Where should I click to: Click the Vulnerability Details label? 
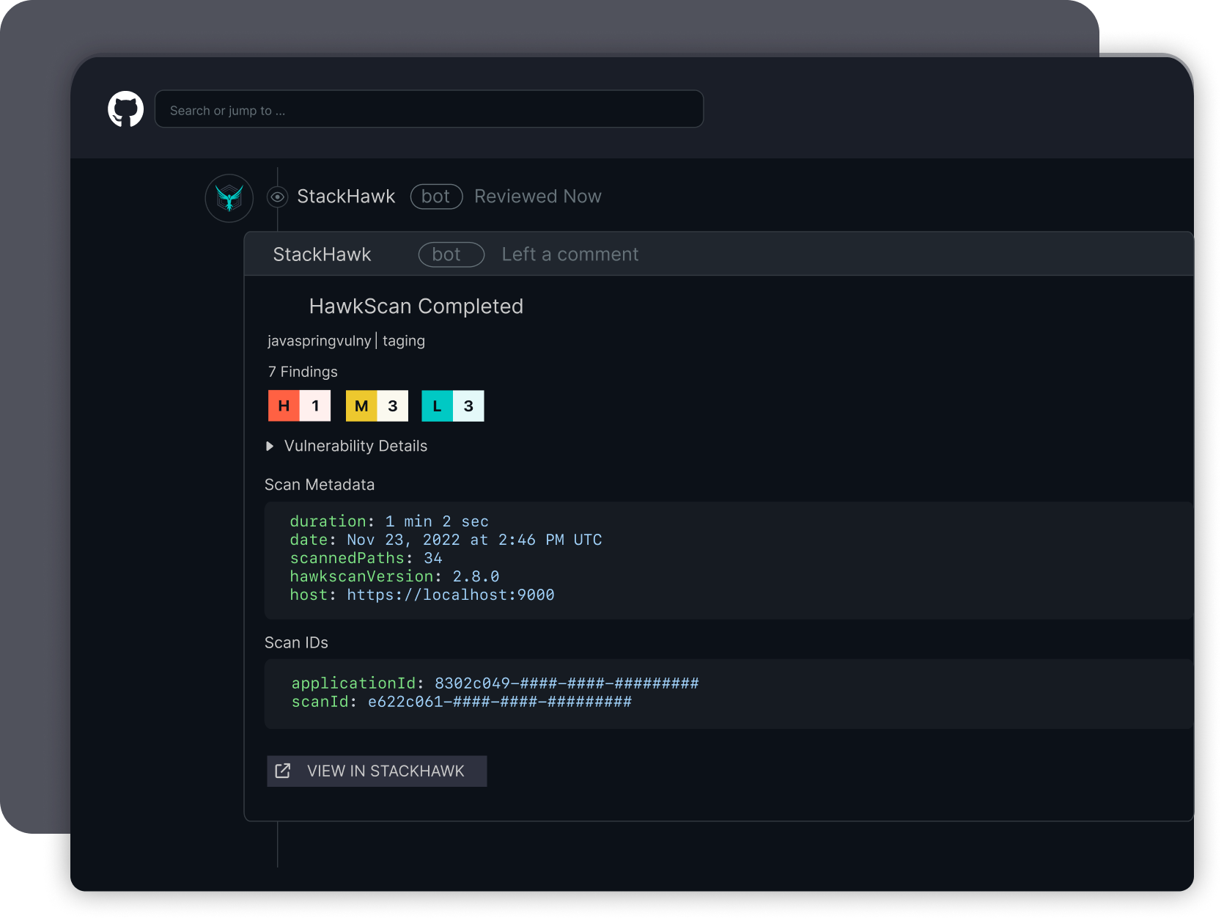[355, 446]
